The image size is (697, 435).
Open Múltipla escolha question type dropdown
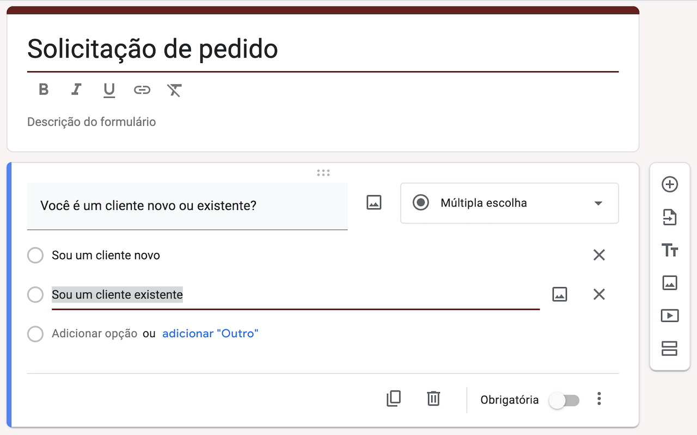click(x=509, y=203)
